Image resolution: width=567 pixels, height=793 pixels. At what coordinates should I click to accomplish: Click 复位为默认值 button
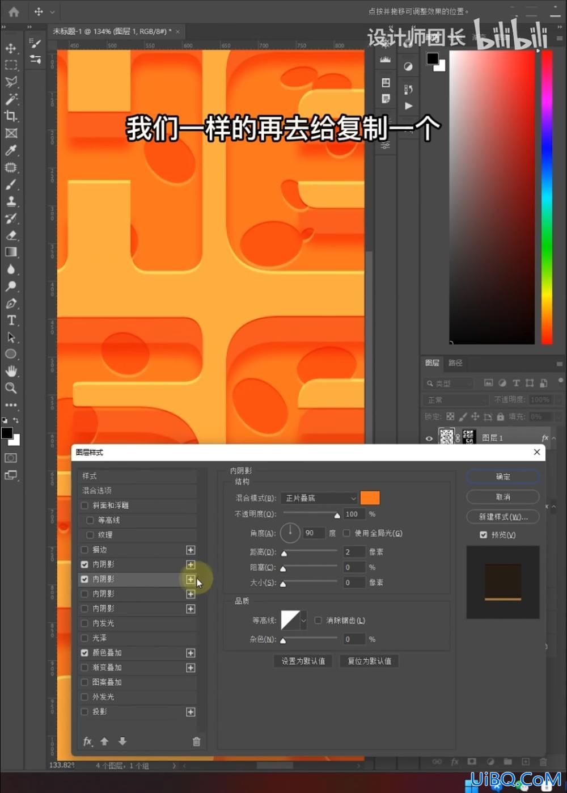point(369,661)
